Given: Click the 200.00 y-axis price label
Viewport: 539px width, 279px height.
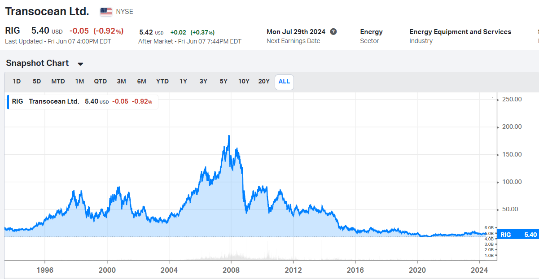Looking at the screenshot, I should click(512, 126).
